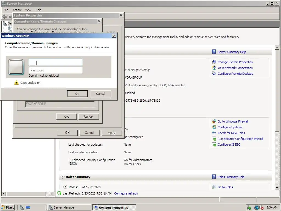Click the Configure Updates icon
Viewport: 281px width, 211px height.
[x=214, y=127]
